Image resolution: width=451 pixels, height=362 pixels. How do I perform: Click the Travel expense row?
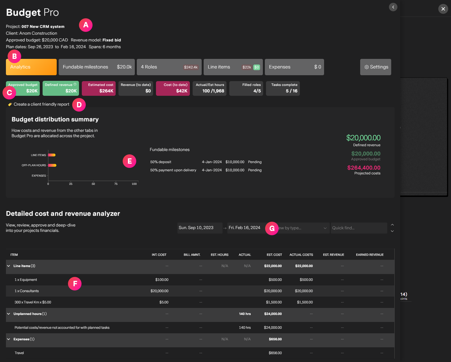[200, 353]
